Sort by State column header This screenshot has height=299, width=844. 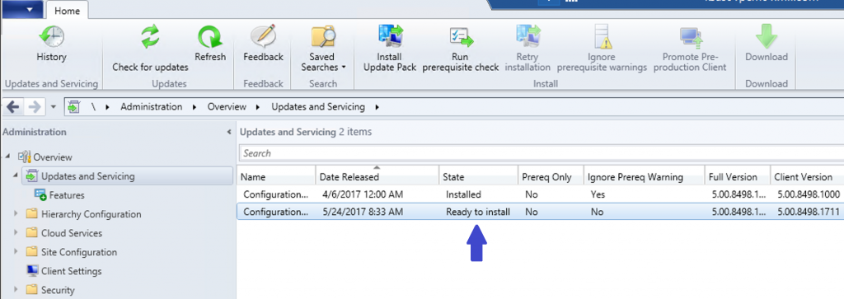478,176
